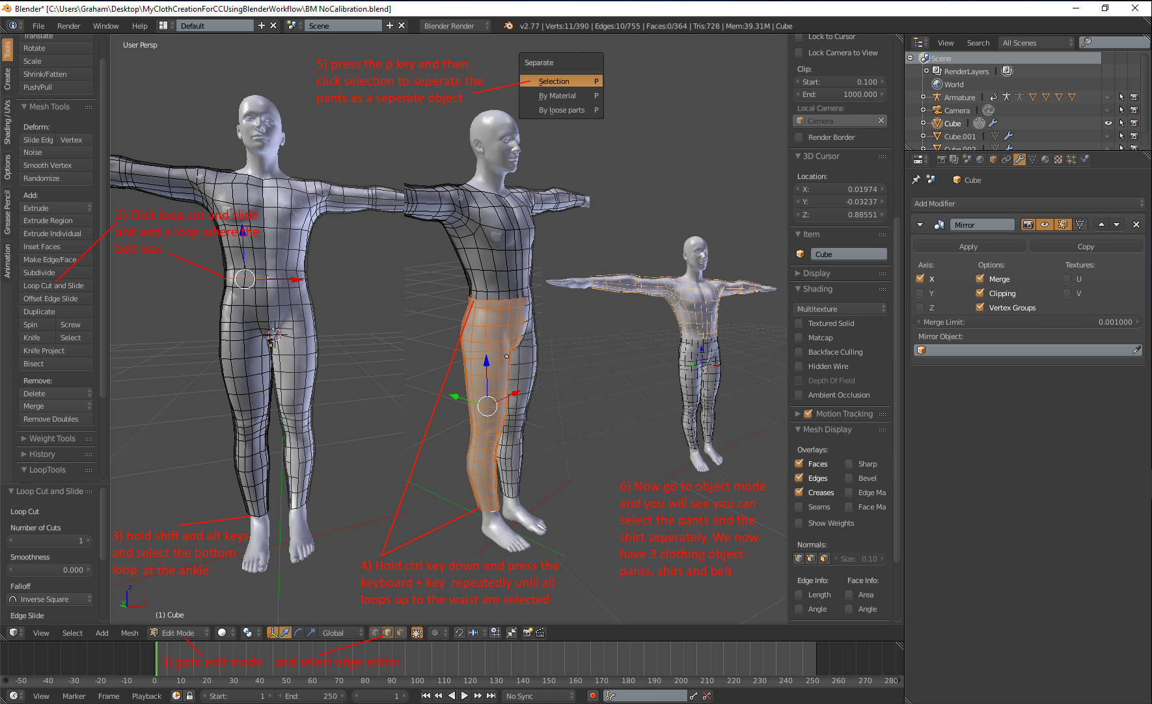Click Loop Cut and Slide tool button
This screenshot has width=1152, height=704.
pyautogui.click(x=57, y=286)
